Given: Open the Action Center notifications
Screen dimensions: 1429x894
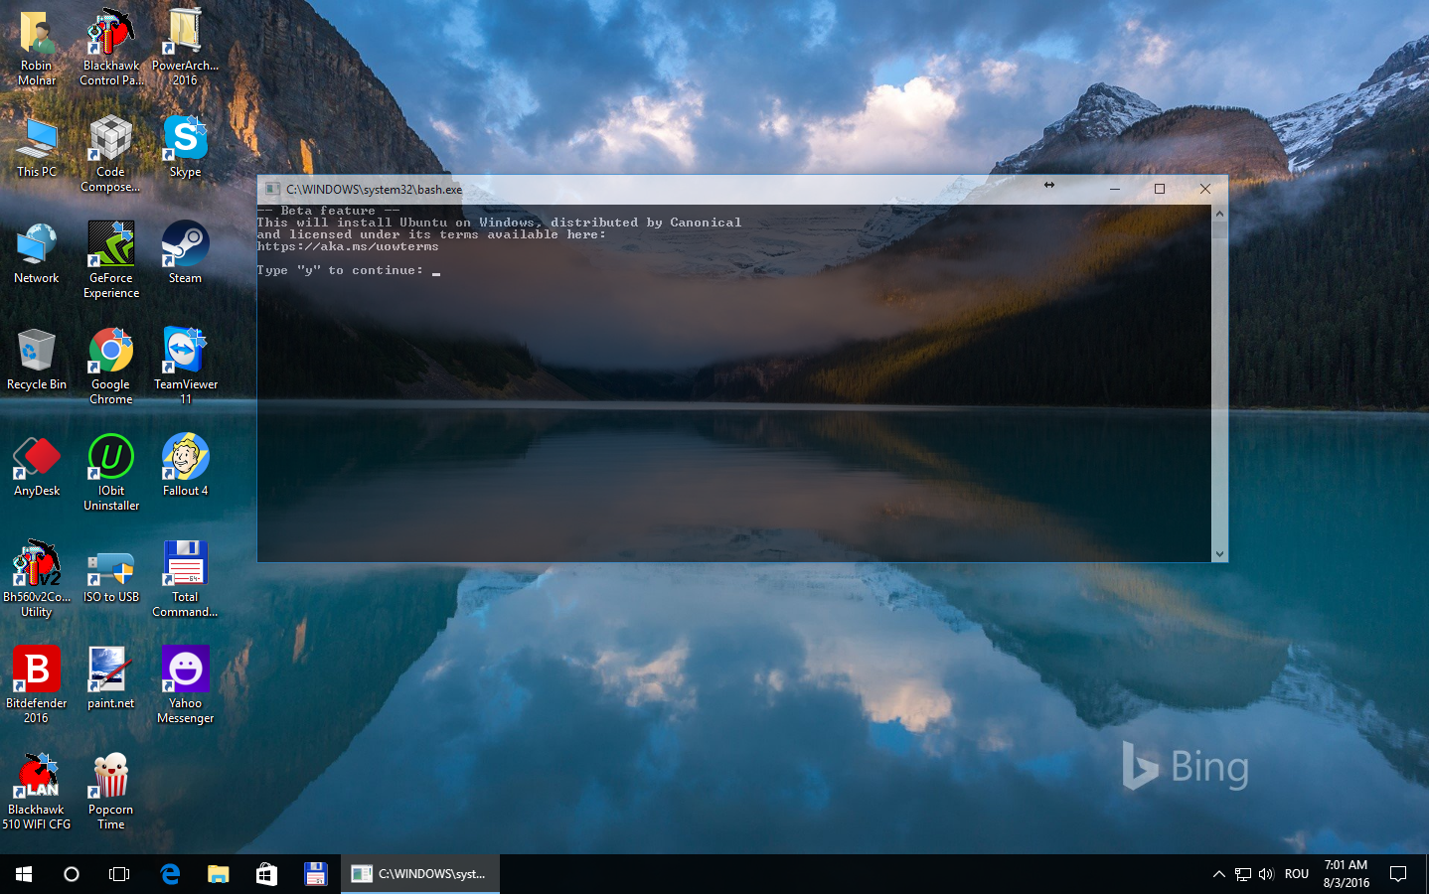Looking at the screenshot, I should [1398, 874].
